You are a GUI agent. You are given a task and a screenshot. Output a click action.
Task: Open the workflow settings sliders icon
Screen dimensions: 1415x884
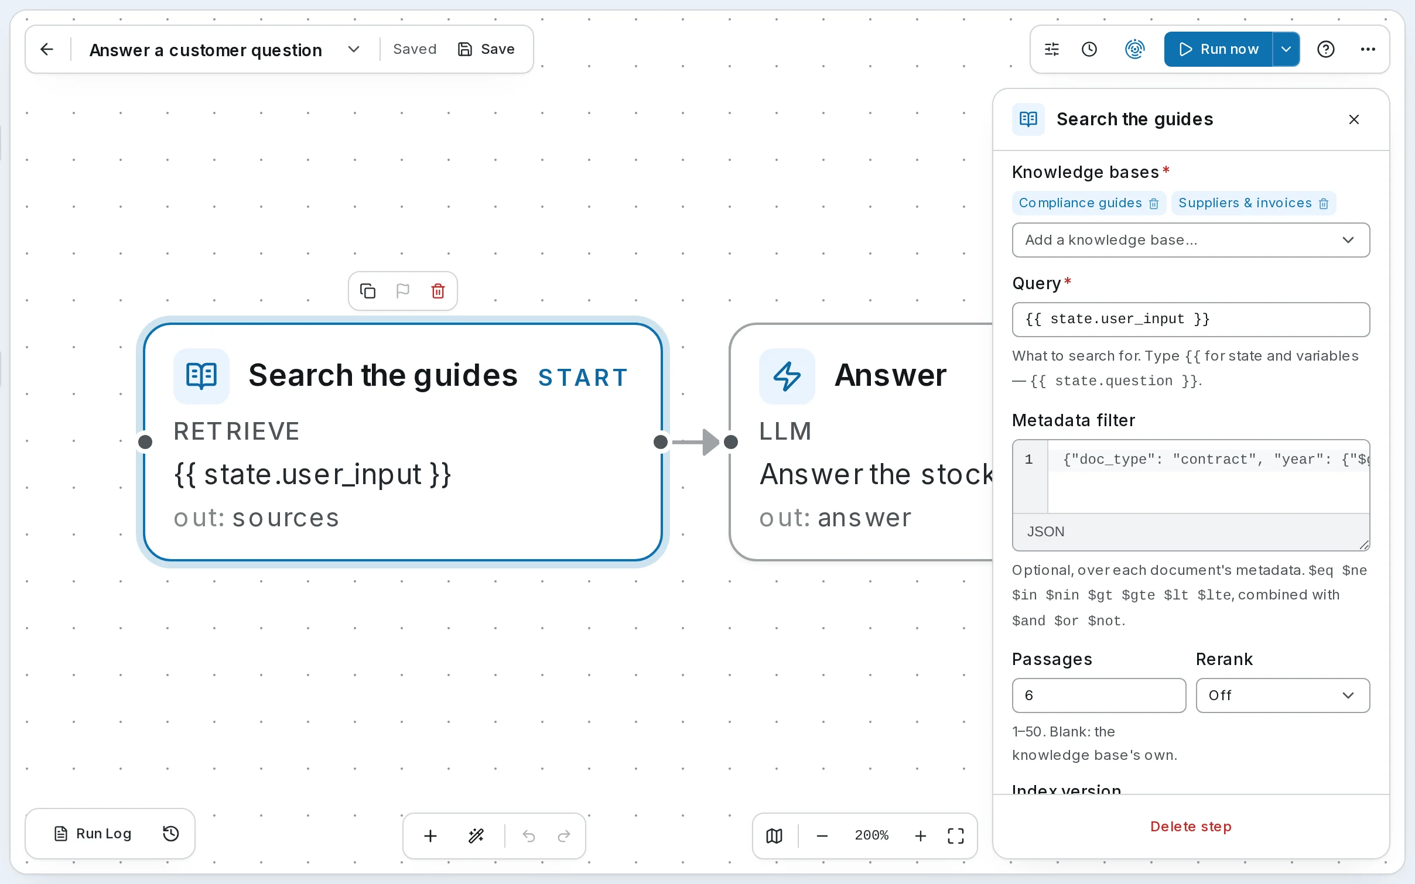[1052, 49]
